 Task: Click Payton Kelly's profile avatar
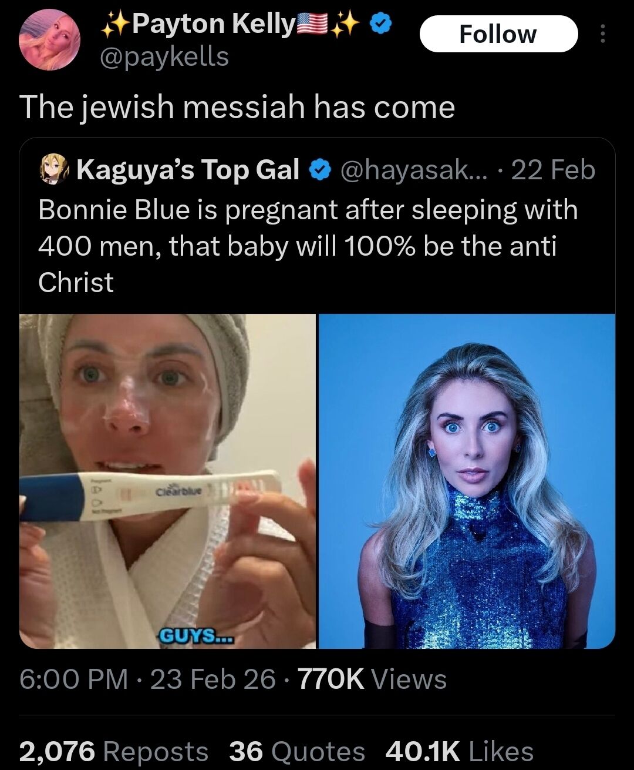click(x=50, y=38)
